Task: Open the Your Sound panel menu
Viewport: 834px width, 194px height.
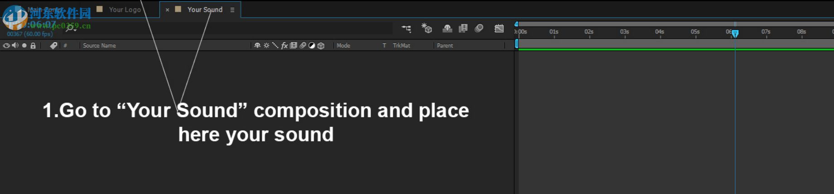Action: click(x=232, y=9)
